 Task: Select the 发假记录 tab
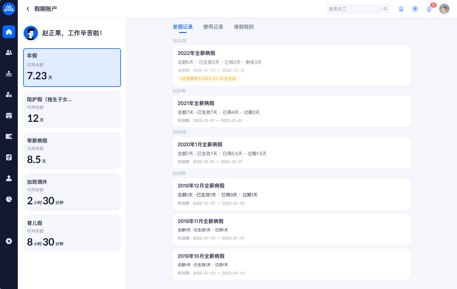tap(183, 27)
